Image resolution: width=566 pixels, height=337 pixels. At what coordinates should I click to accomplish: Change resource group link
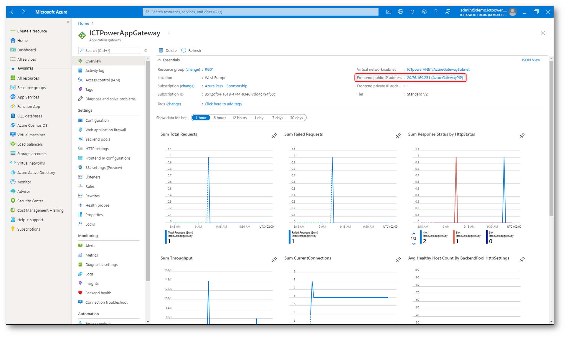193,70
